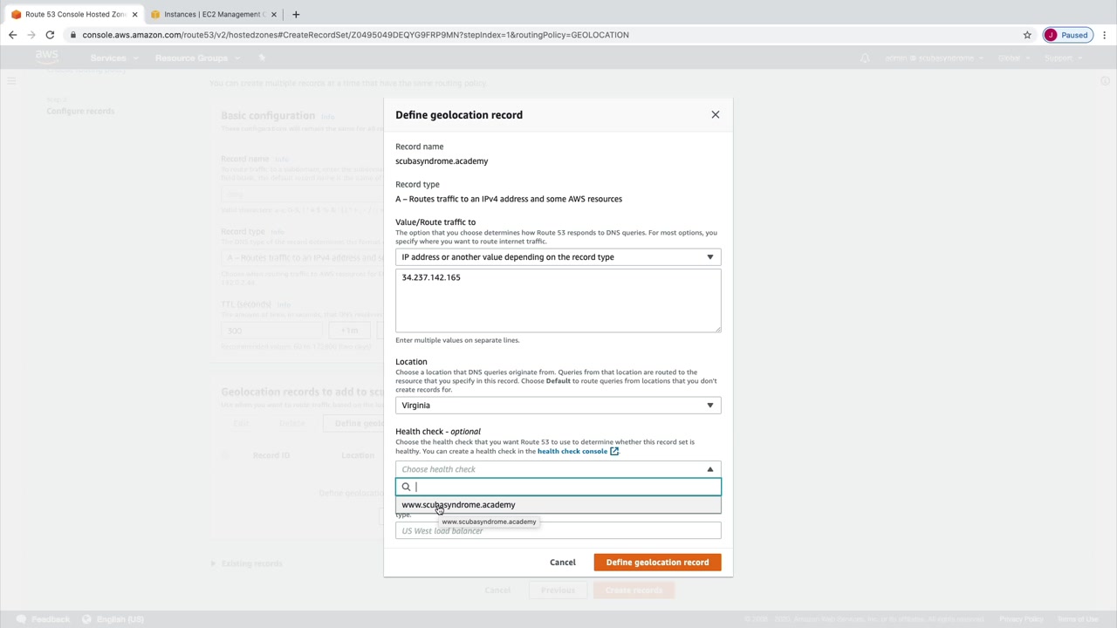
Task: Click the AWS logo in console header
Action: [47, 58]
